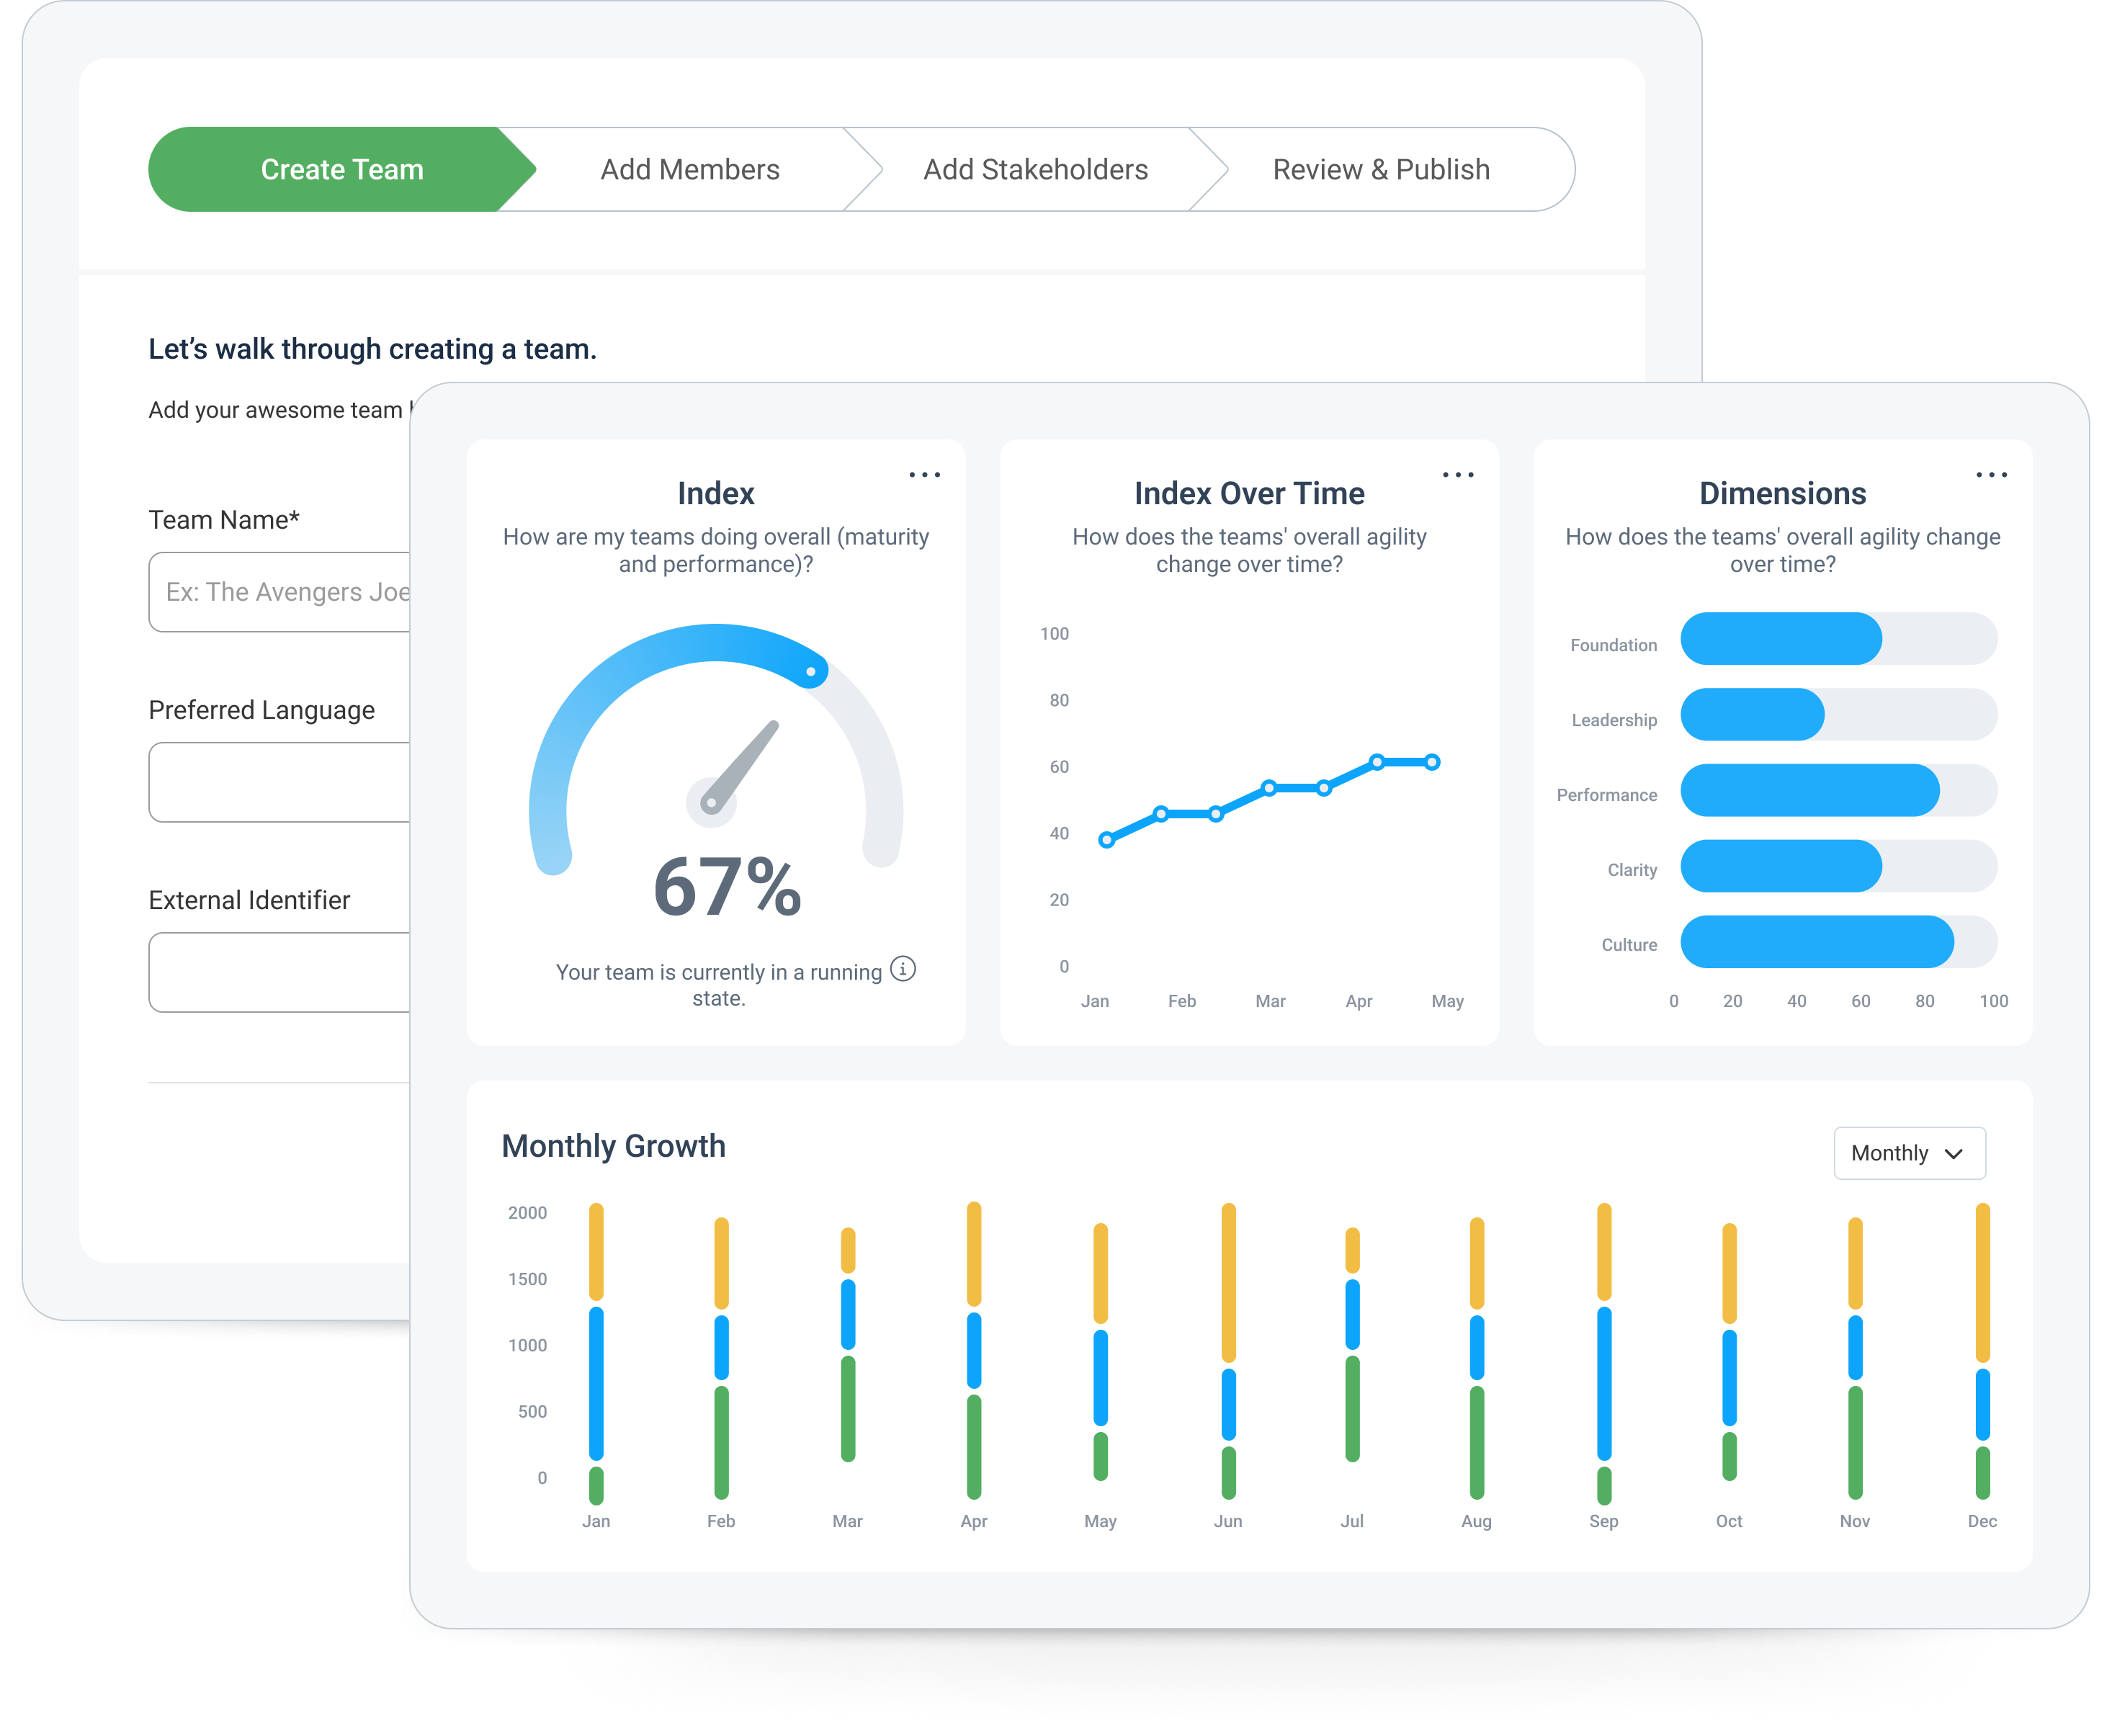Click the chevron arrow in the Monthly selector

click(1954, 1154)
